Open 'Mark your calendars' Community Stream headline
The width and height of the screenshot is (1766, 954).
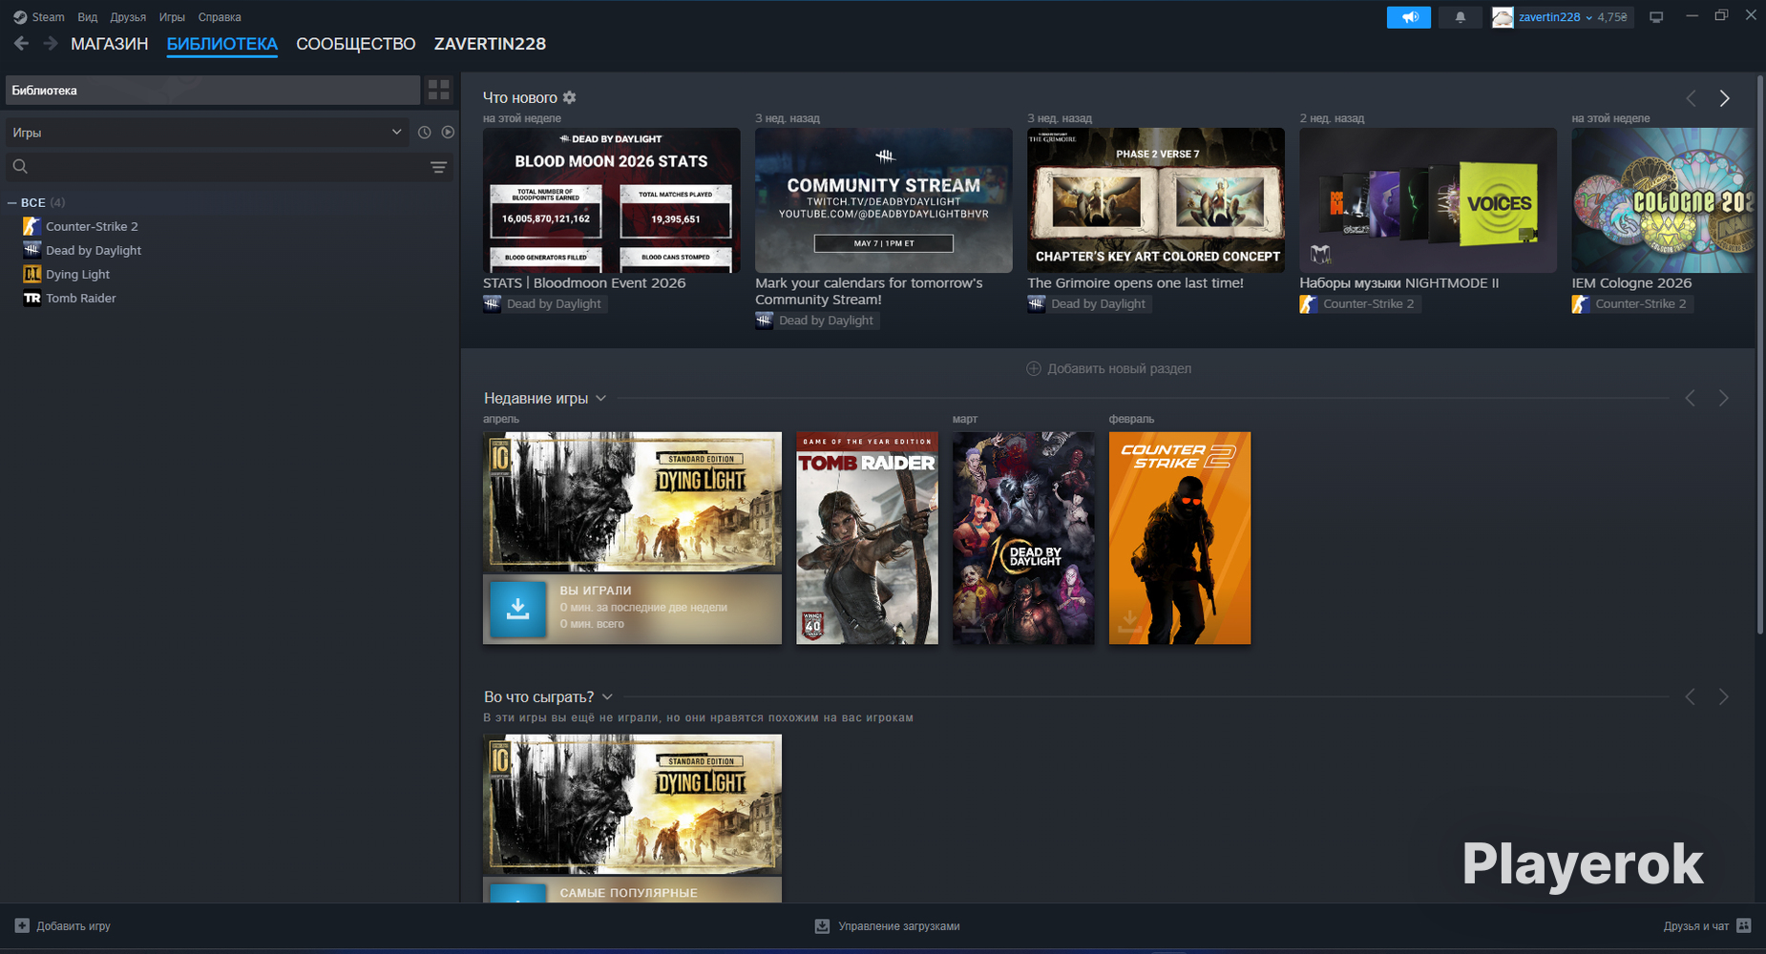pyautogui.click(x=869, y=291)
